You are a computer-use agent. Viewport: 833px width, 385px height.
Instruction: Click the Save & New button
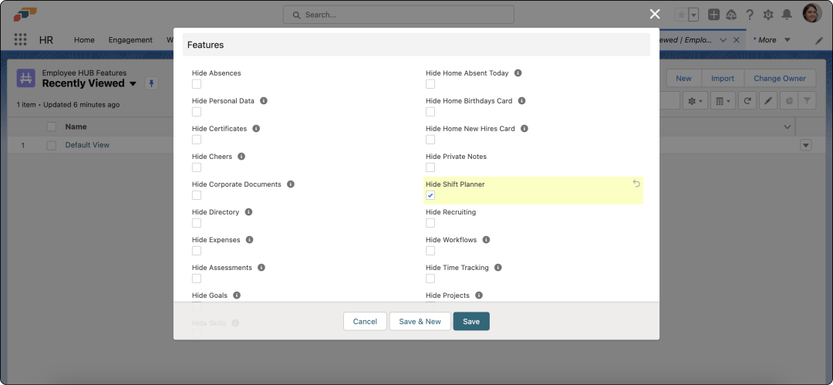(x=420, y=321)
